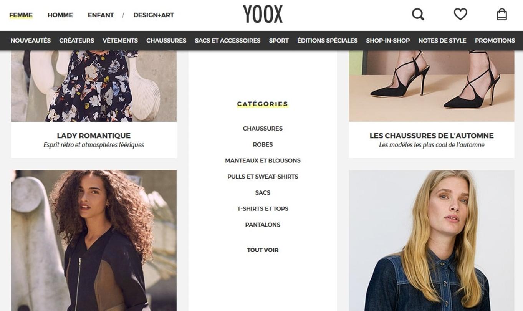Expand the SACS ET ACCESSOIRES menu
Viewport: 523px width, 311px height.
tap(228, 40)
